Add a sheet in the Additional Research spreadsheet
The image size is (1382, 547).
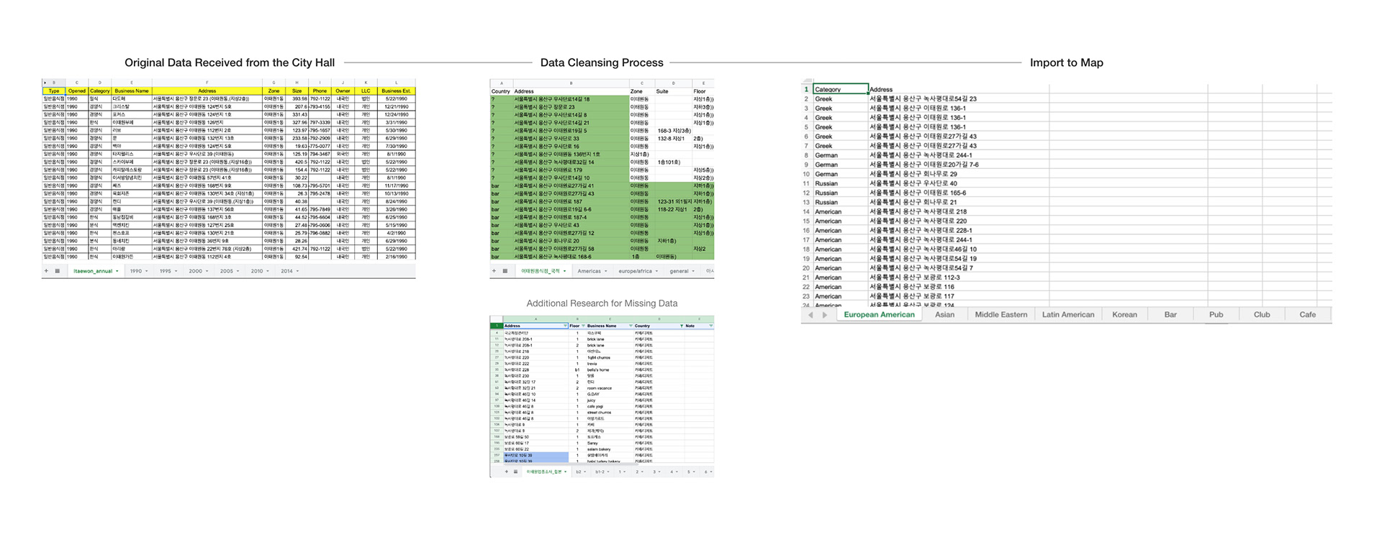click(x=507, y=472)
